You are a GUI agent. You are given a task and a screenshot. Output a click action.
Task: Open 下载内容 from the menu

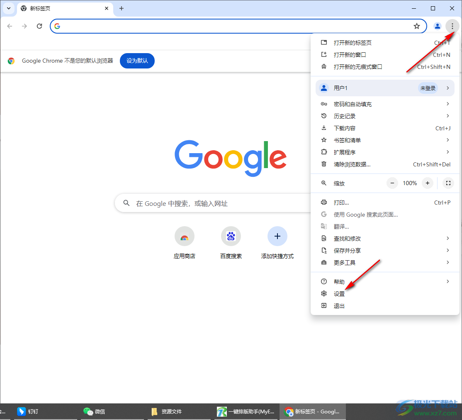(385, 128)
